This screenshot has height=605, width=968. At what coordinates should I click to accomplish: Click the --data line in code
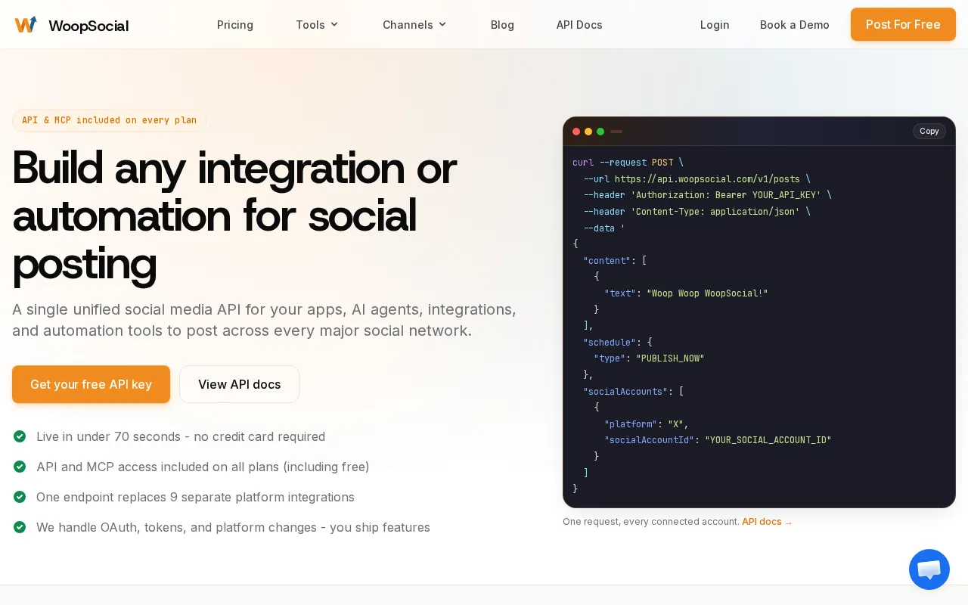point(604,228)
